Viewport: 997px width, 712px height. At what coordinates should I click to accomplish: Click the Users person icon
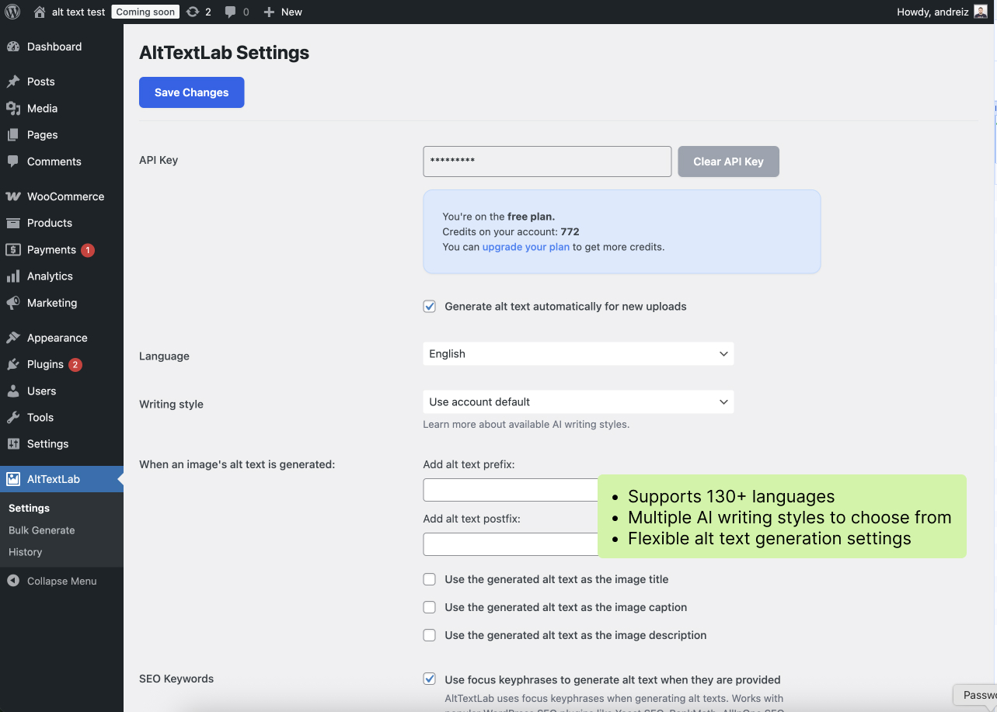pyautogui.click(x=13, y=391)
